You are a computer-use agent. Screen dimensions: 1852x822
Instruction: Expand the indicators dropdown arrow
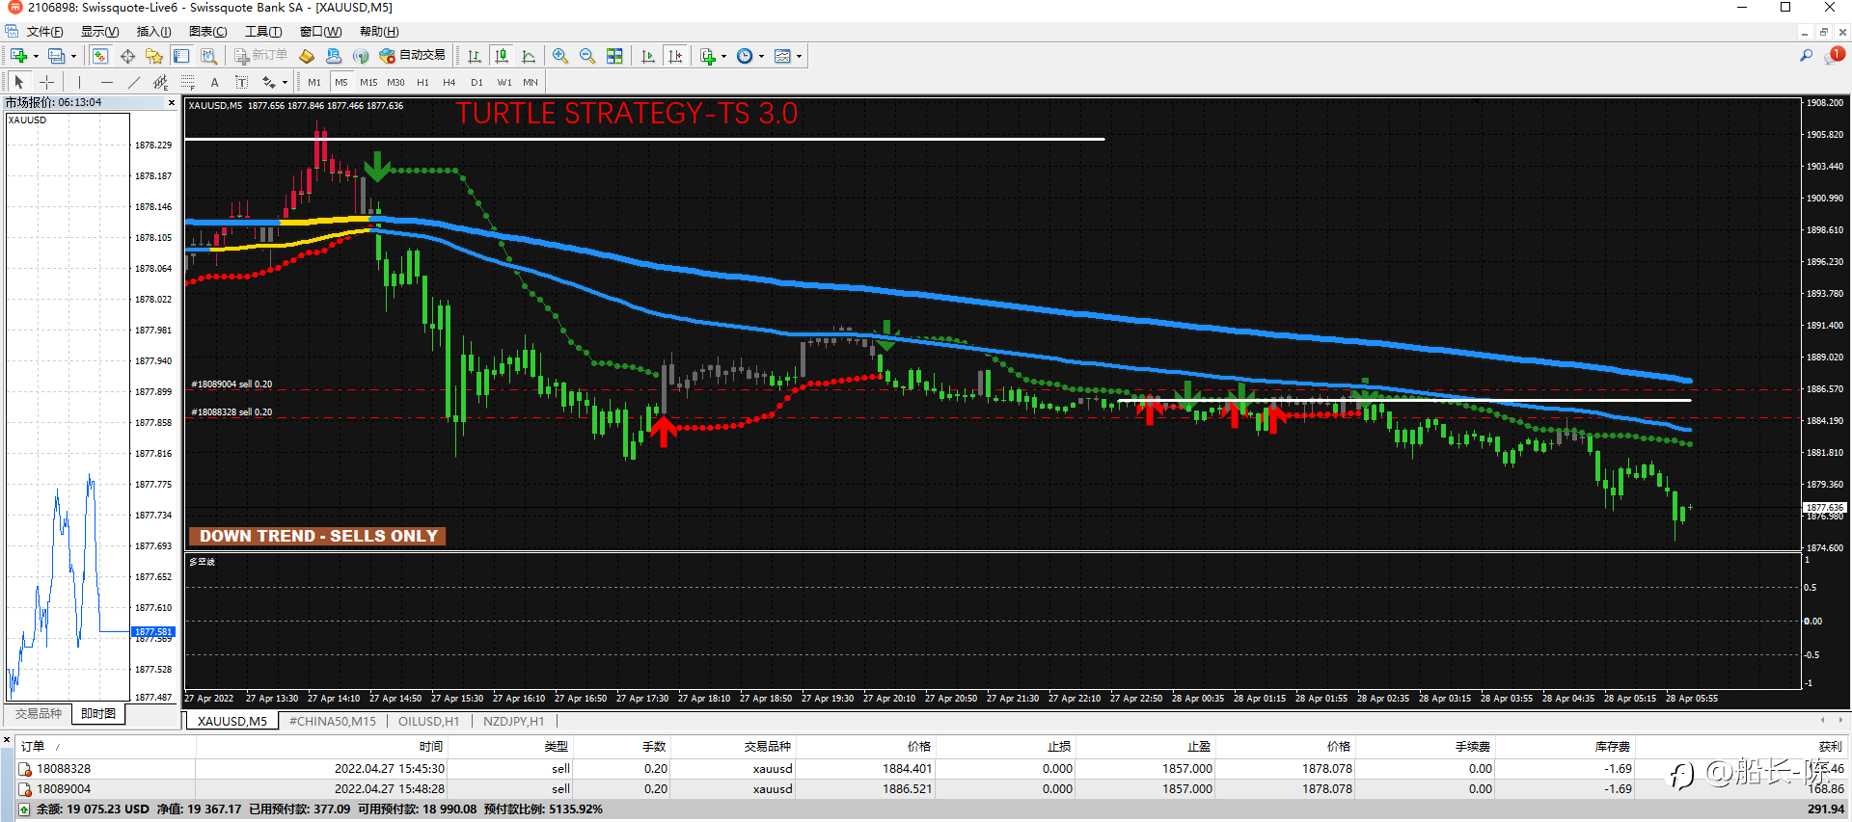point(723,56)
